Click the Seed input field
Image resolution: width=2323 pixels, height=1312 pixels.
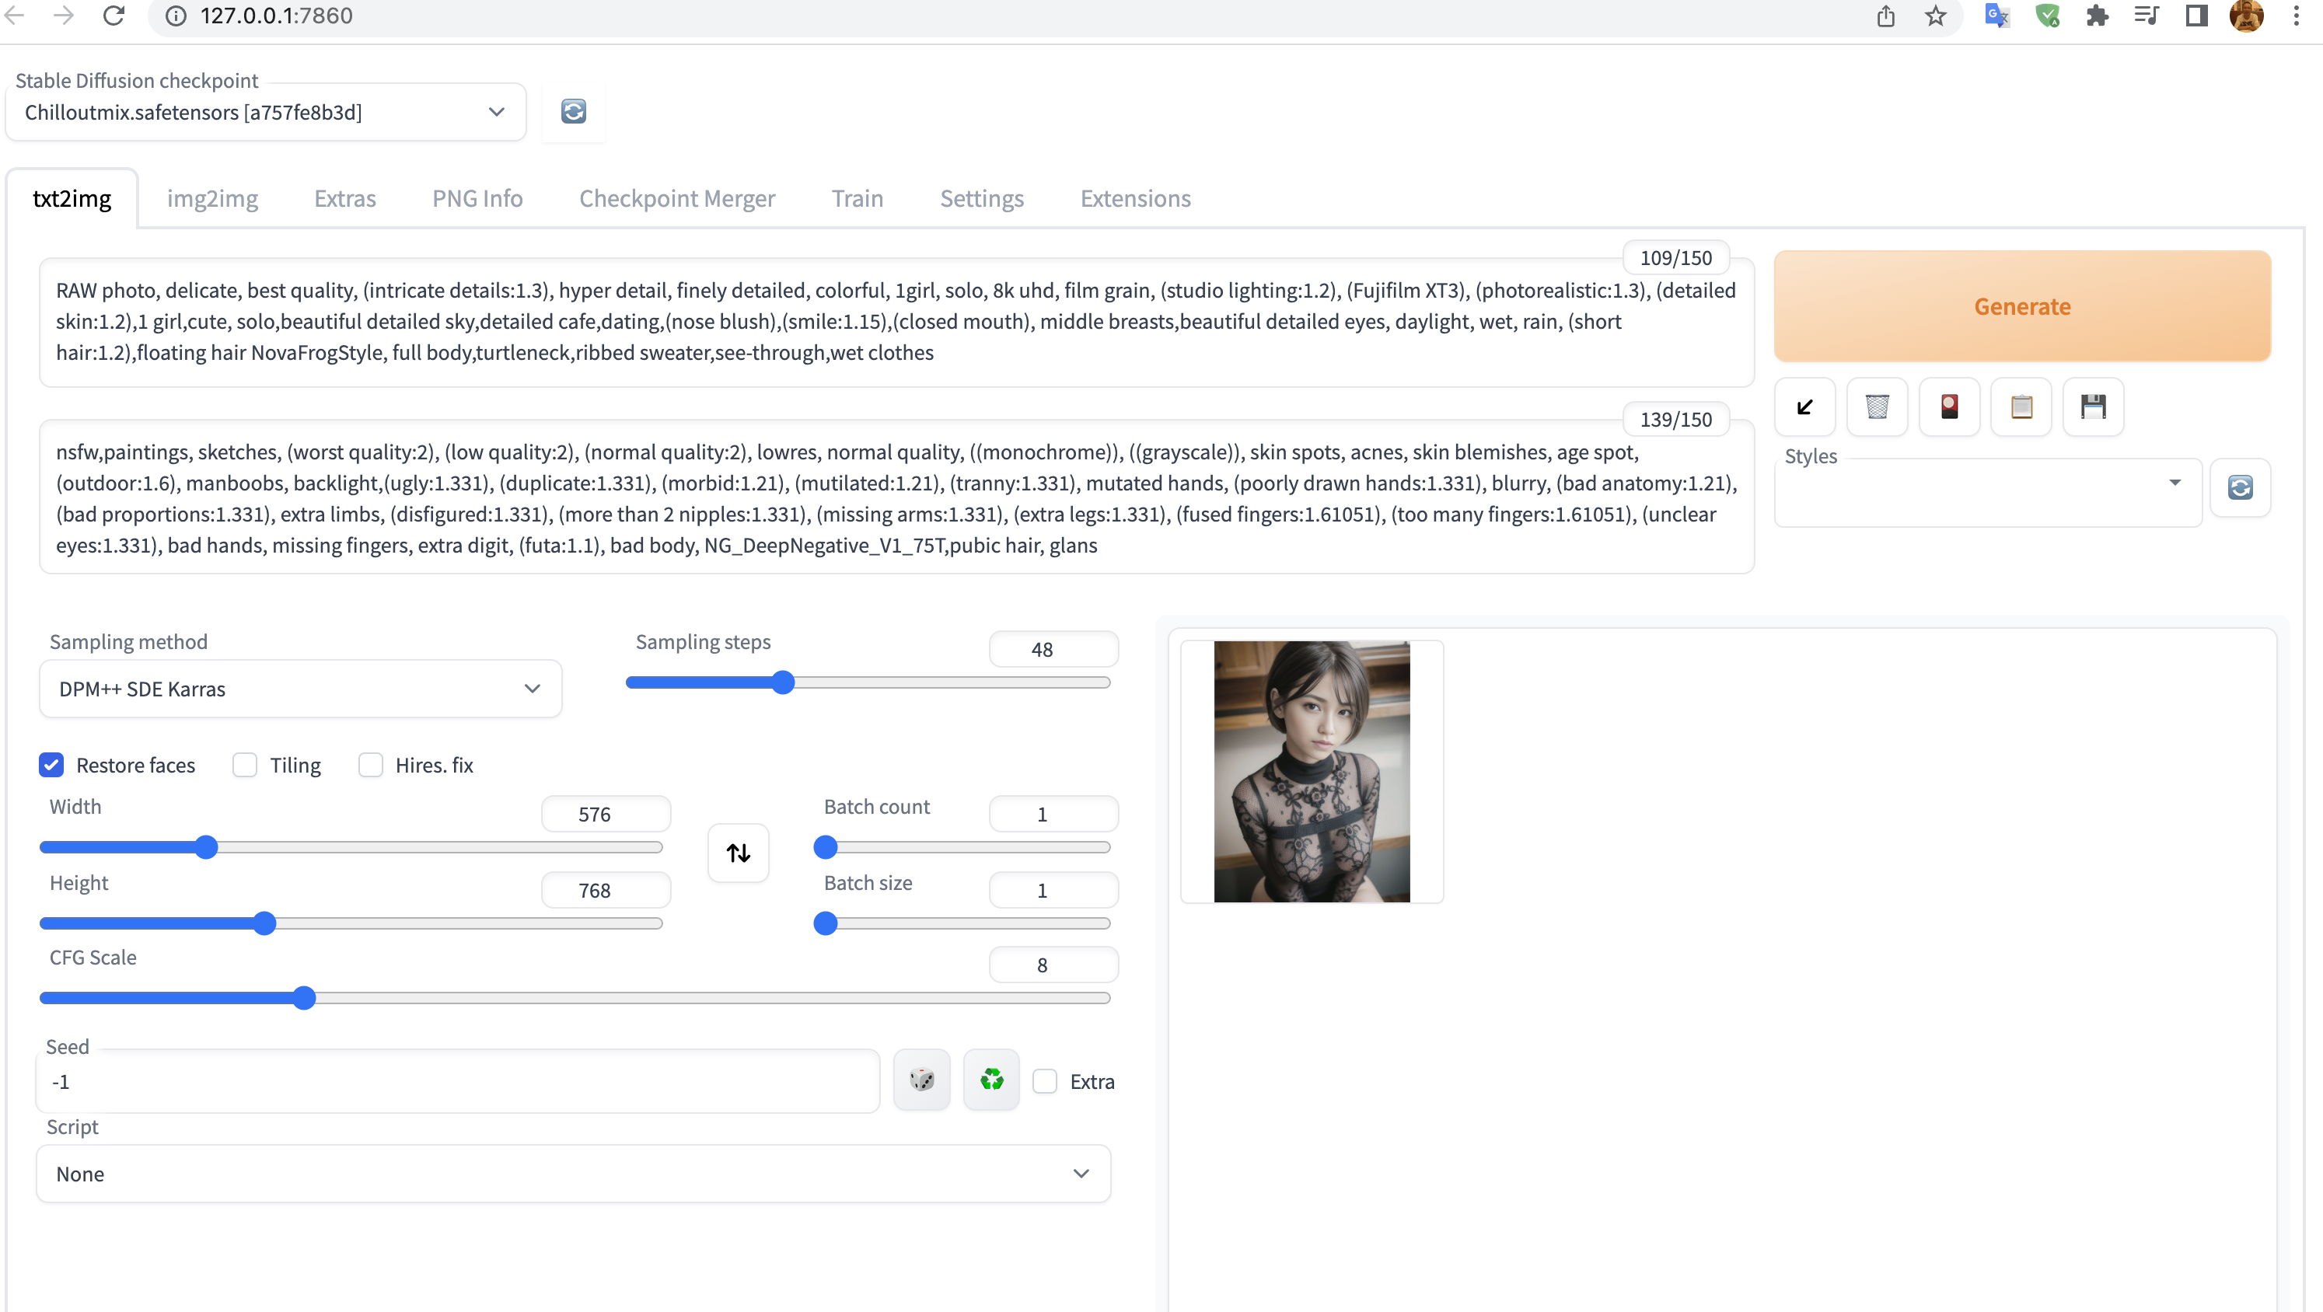pyautogui.click(x=458, y=1081)
